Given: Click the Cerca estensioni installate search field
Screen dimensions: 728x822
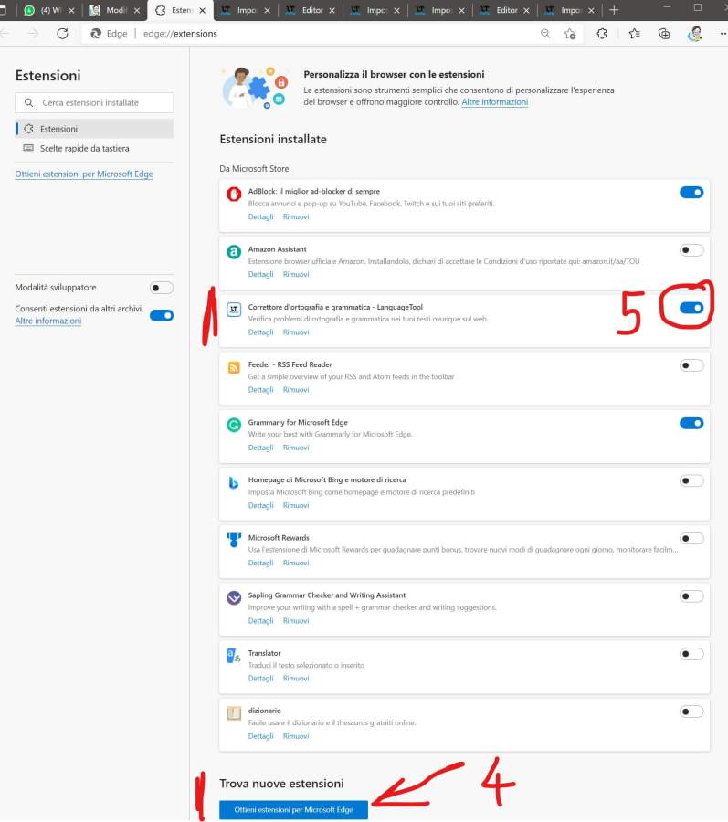Looking at the screenshot, I should 94,102.
